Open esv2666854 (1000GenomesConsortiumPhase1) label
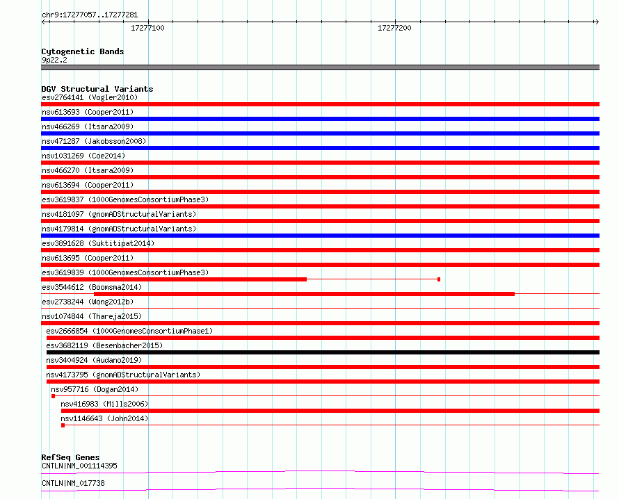This screenshot has height=499, width=619. [129, 331]
